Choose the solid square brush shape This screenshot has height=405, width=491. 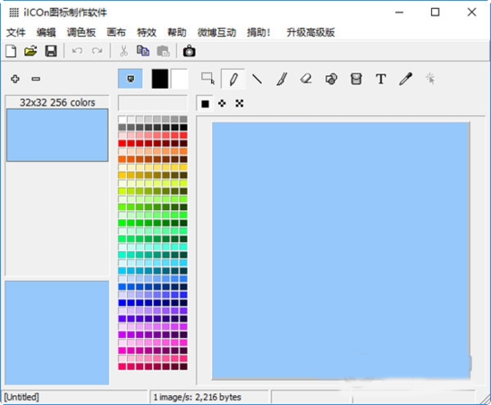click(x=205, y=104)
